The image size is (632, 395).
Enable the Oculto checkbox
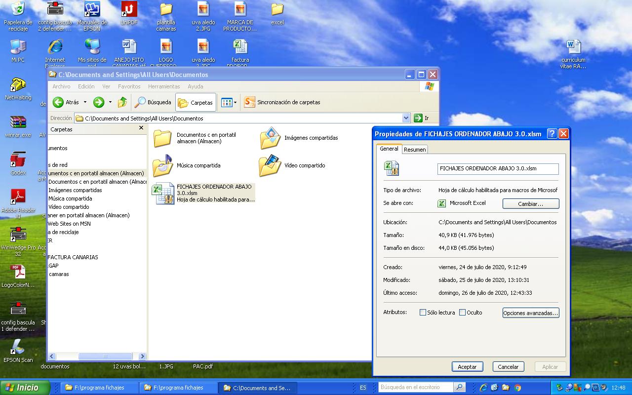coord(462,313)
